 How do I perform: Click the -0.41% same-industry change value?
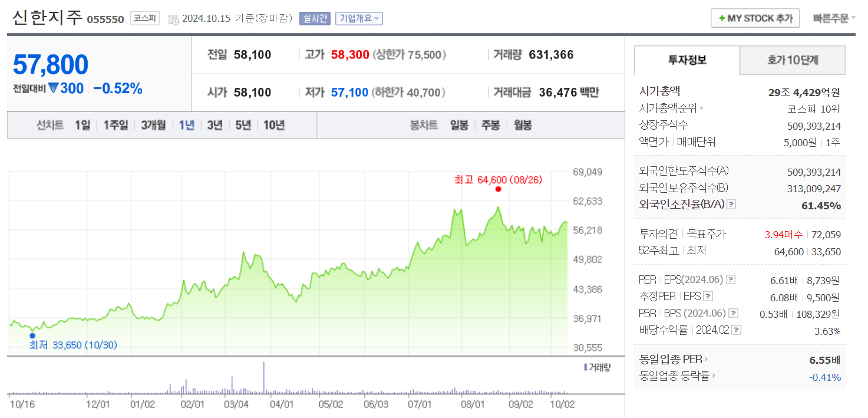click(x=825, y=377)
